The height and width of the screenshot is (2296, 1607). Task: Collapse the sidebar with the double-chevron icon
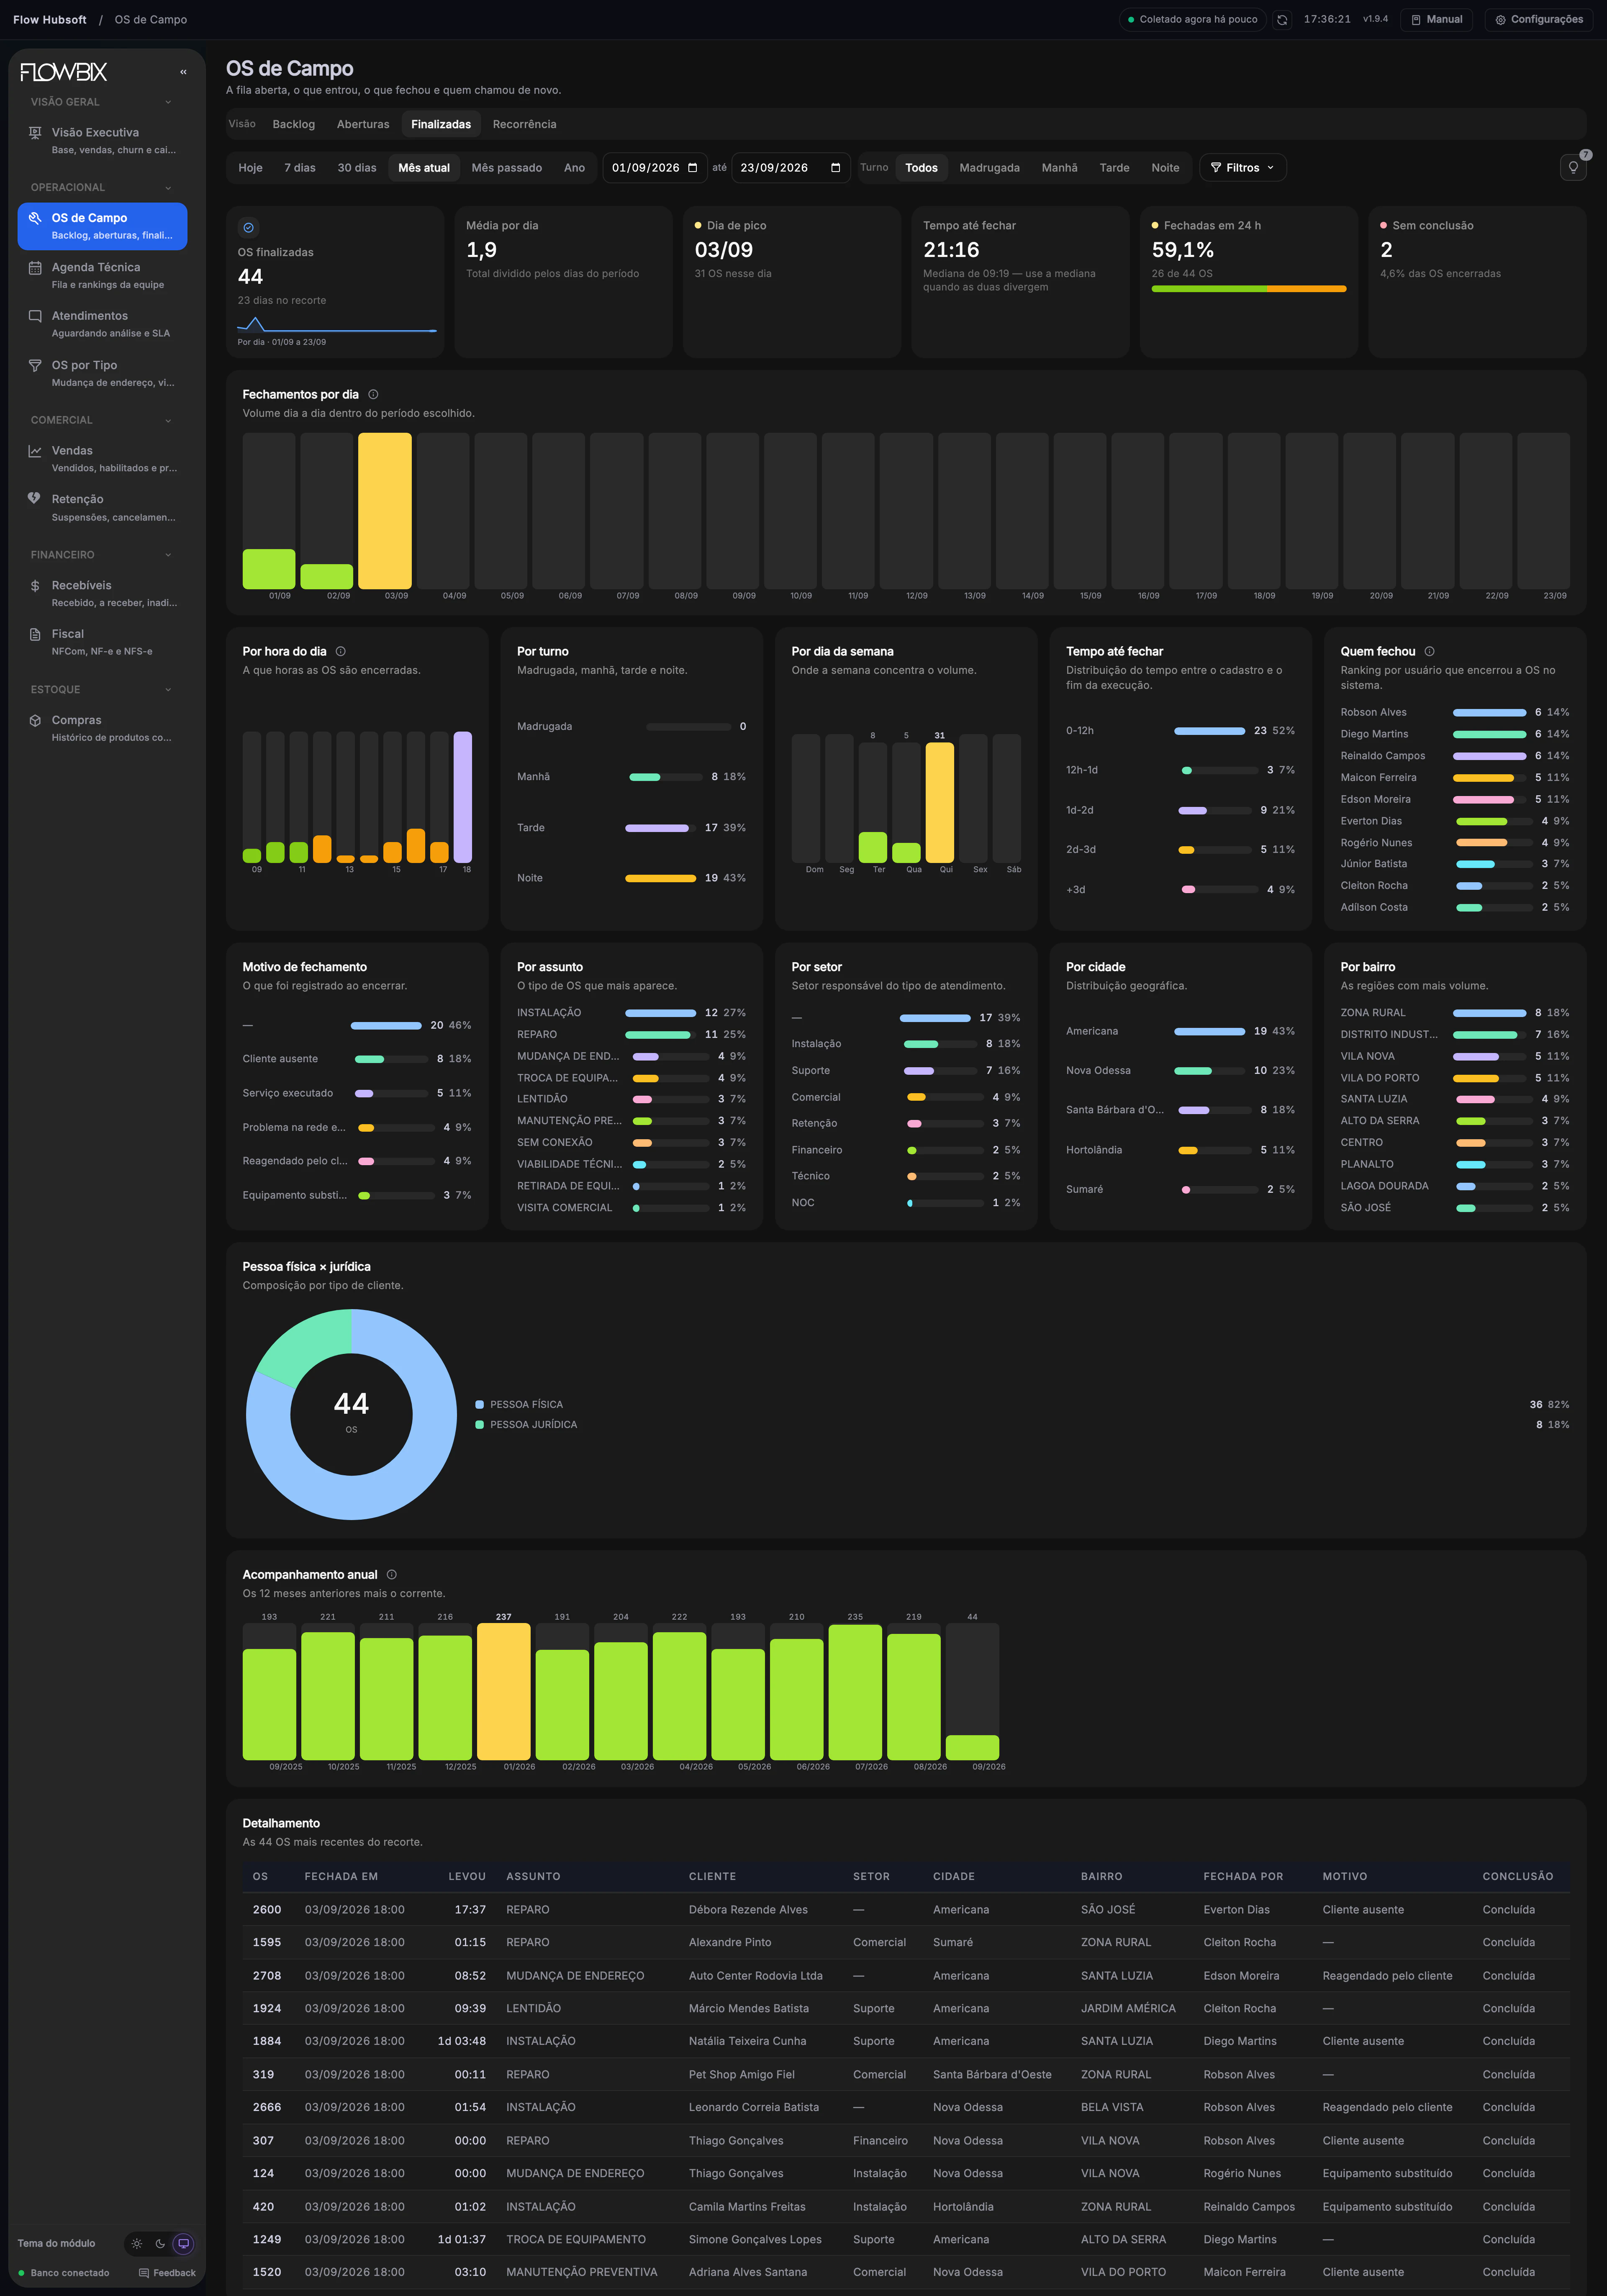(x=183, y=72)
